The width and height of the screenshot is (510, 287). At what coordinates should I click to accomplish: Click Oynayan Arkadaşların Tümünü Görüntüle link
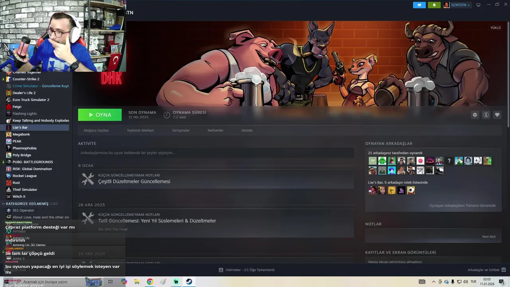tap(462, 206)
